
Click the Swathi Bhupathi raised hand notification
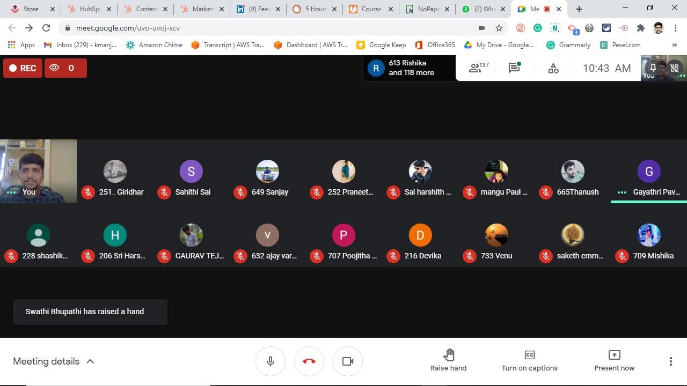point(90,311)
